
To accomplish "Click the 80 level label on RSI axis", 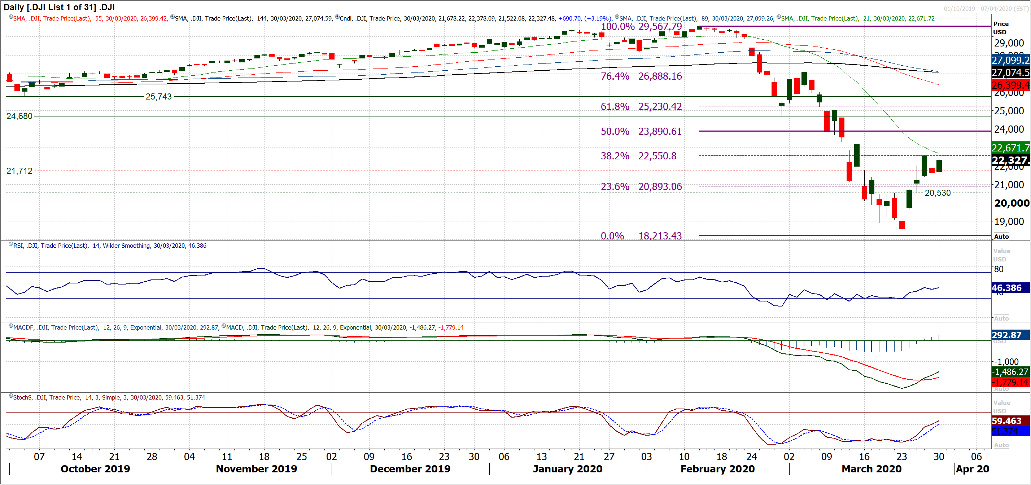I will (x=999, y=269).
